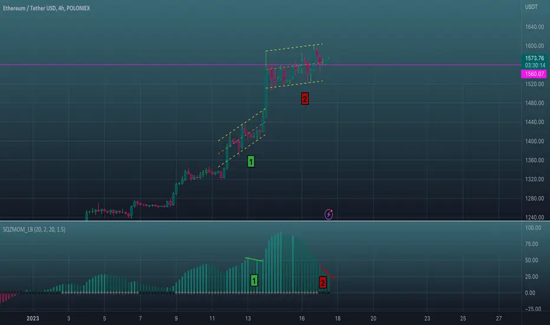Viewport: 550px width, 325px height.
Task: Click the Ethereum / Tether USD symbol title
Action: click(46, 8)
